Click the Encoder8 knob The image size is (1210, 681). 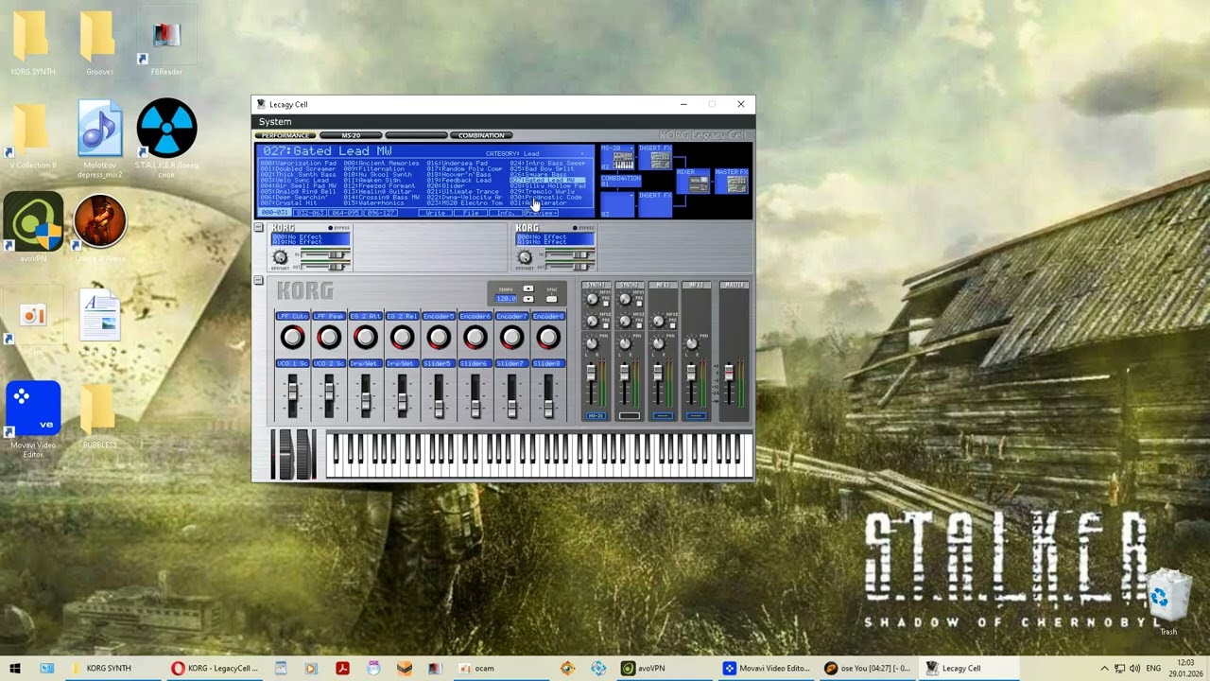[548, 337]
